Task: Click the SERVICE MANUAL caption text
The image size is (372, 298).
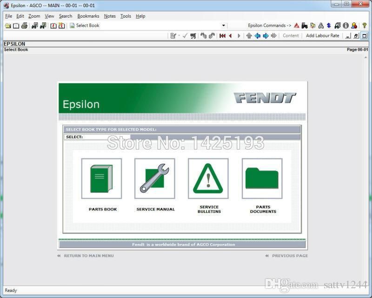Action: [x=155, y=210]
